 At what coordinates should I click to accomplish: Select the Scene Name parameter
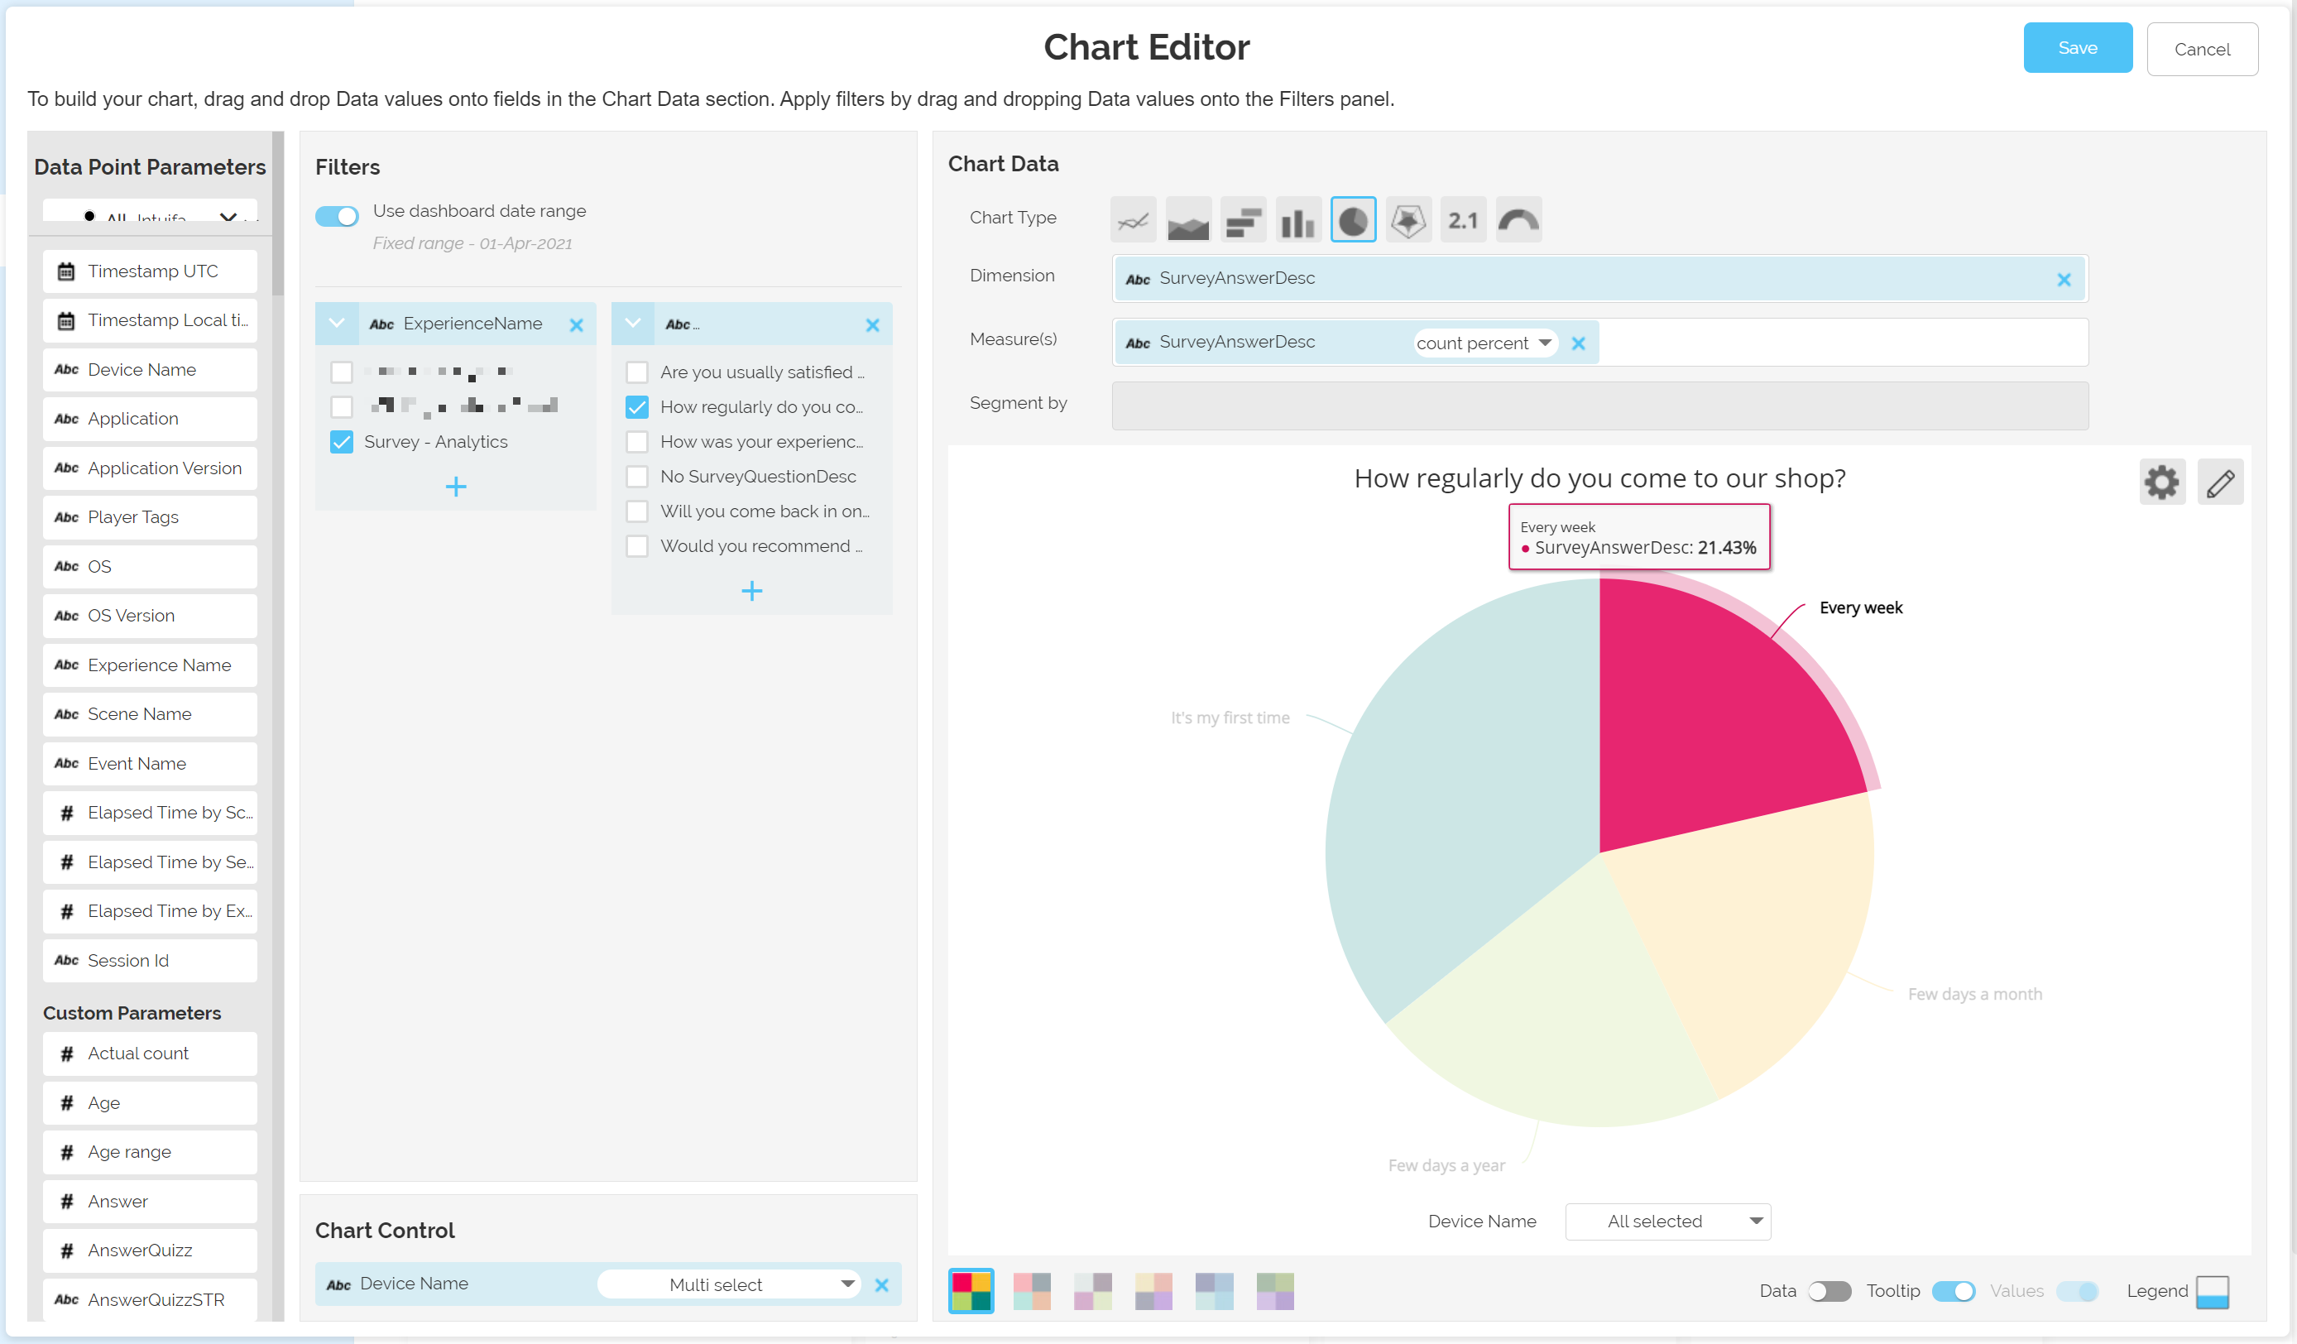click(151, 715)
